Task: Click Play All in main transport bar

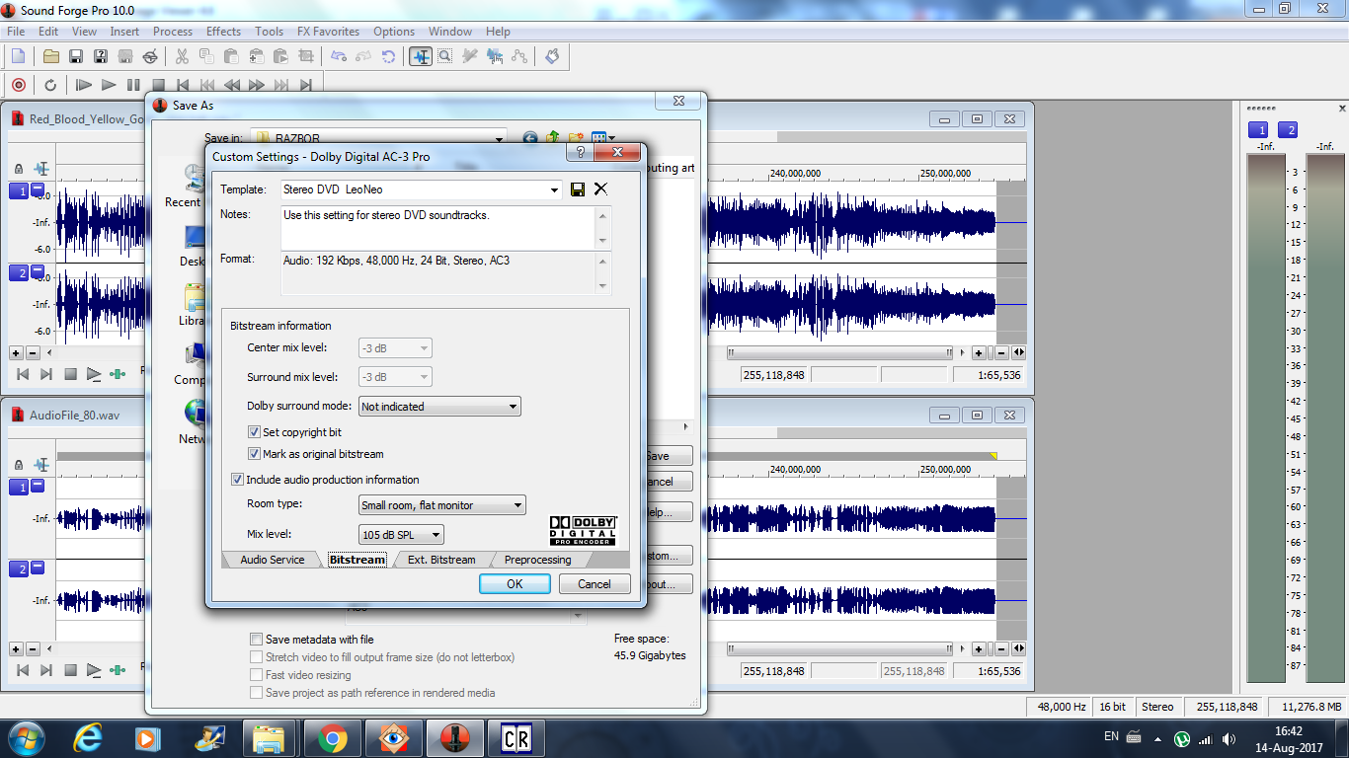Action: pos(84,85)
